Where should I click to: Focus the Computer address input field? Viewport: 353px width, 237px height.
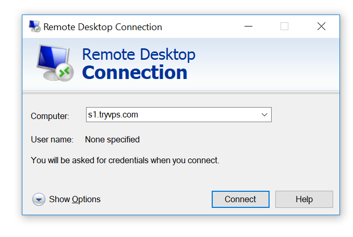point(179,115)
